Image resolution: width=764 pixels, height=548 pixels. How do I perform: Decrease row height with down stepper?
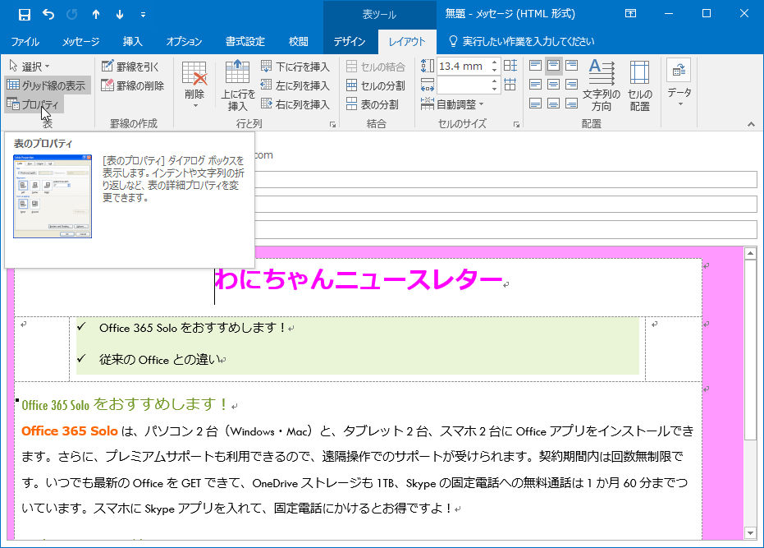[495, 71]
